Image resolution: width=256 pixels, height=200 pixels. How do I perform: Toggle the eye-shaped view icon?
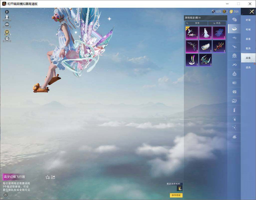7,25
